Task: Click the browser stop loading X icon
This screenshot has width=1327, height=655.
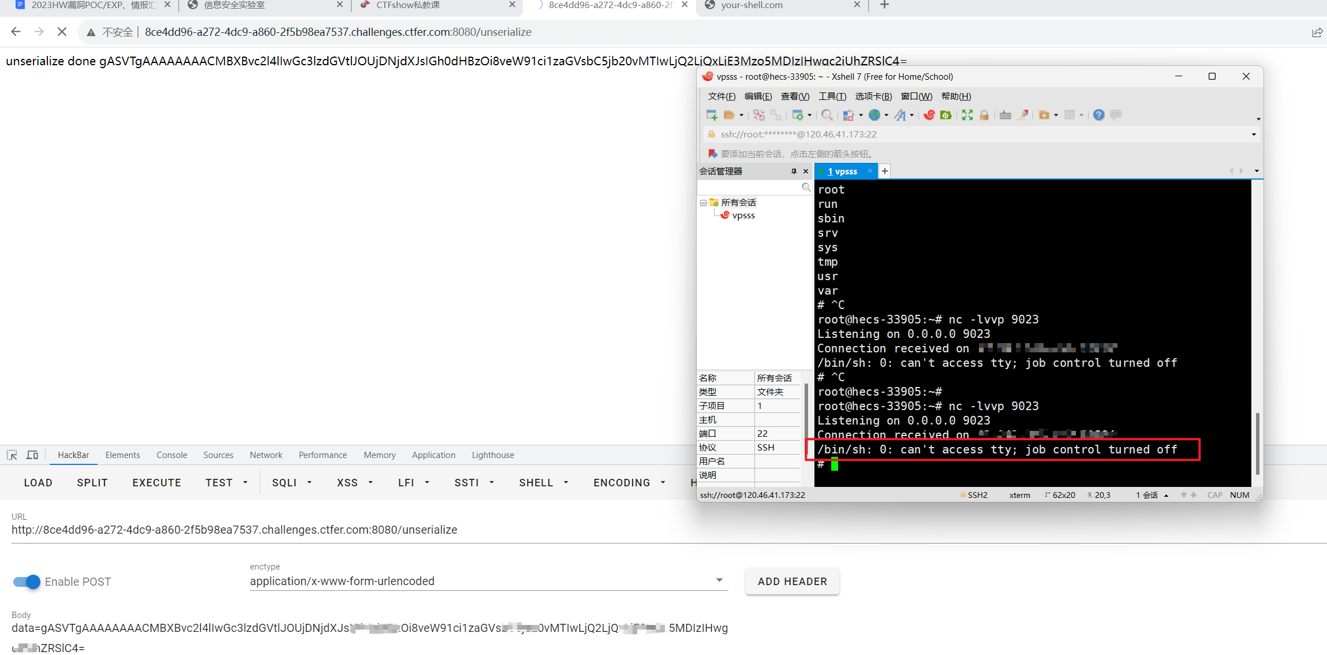Action: 62,32
